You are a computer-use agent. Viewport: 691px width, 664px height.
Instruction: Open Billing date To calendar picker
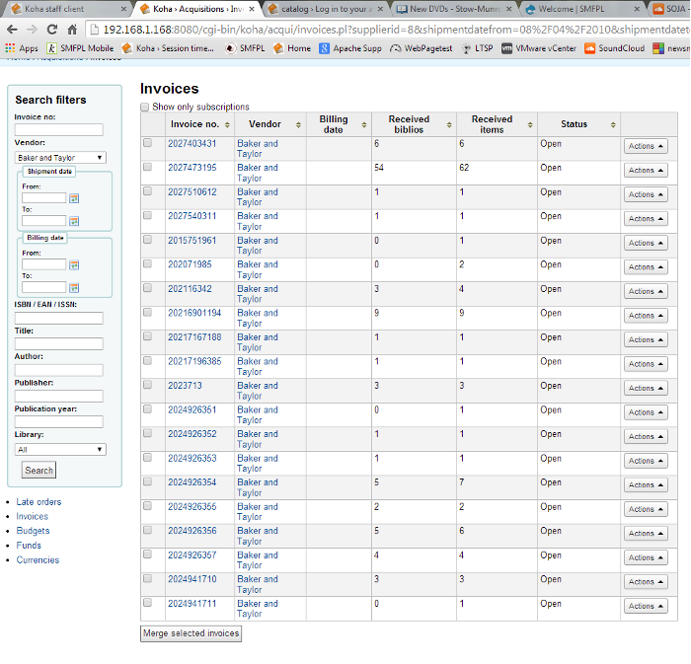click(x=74, y=288)
